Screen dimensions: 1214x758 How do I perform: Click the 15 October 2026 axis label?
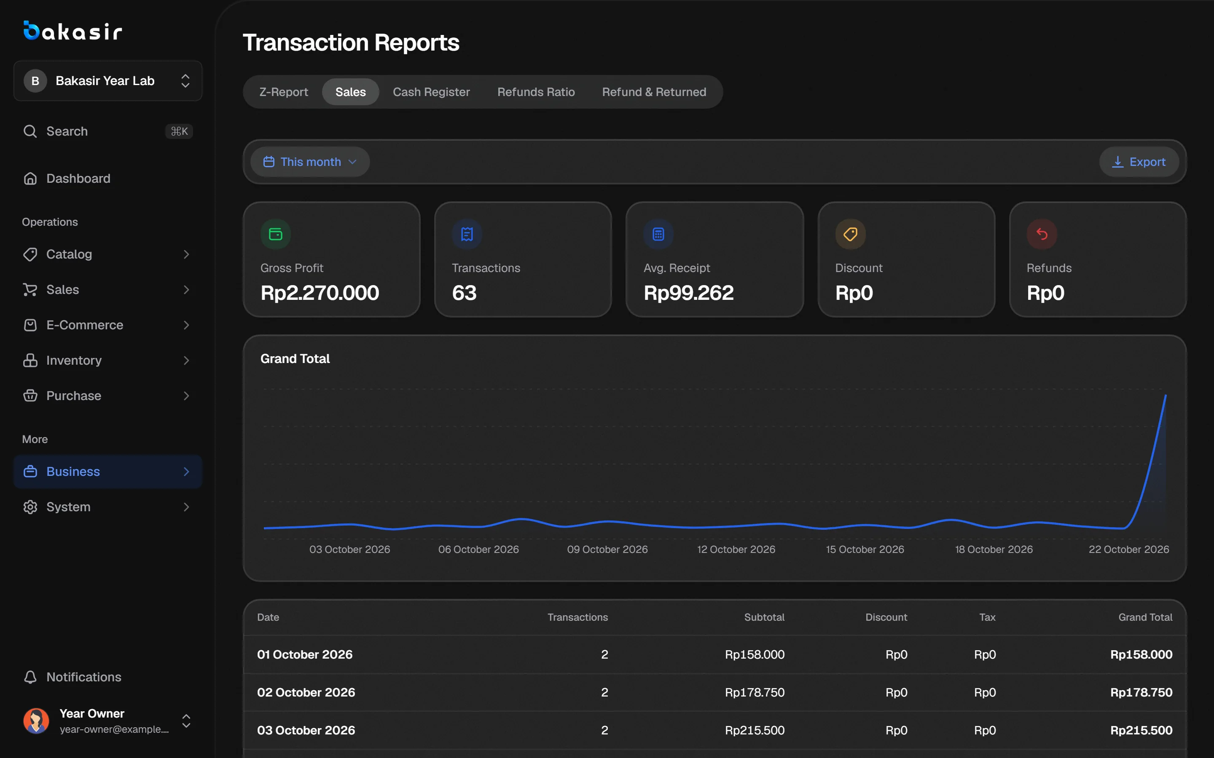[865, 550]
